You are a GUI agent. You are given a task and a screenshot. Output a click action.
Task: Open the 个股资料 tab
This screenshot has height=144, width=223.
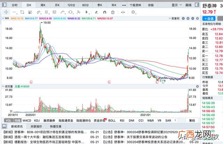136,5
